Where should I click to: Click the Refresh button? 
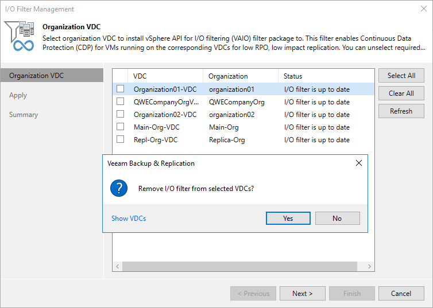point(401,111)
